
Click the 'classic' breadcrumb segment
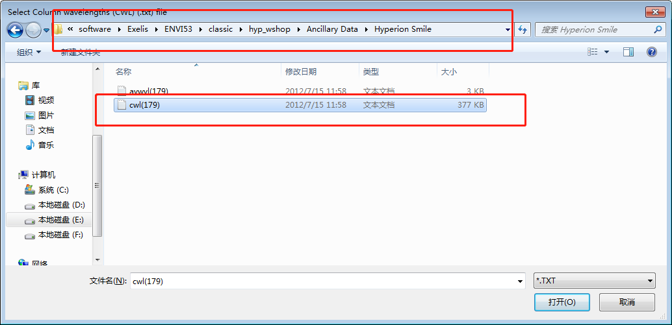coord(221,29)
